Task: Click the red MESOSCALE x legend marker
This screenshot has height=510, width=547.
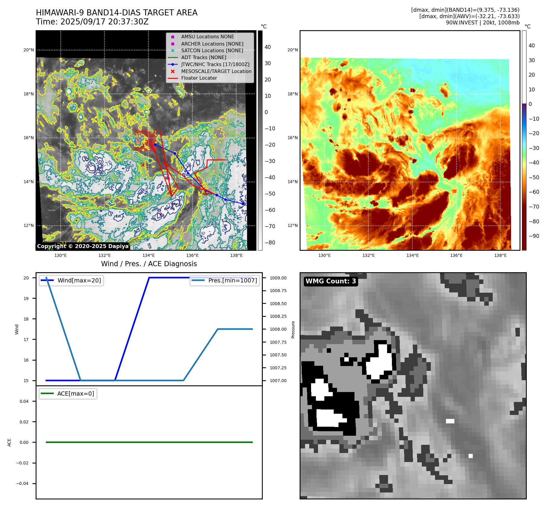Action: (173, 71)
